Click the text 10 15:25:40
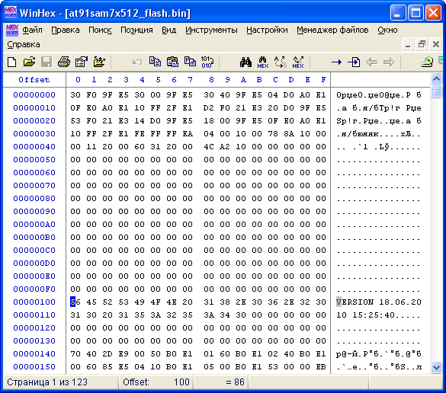Screen dimensions: 446x393 pos(365,315)
